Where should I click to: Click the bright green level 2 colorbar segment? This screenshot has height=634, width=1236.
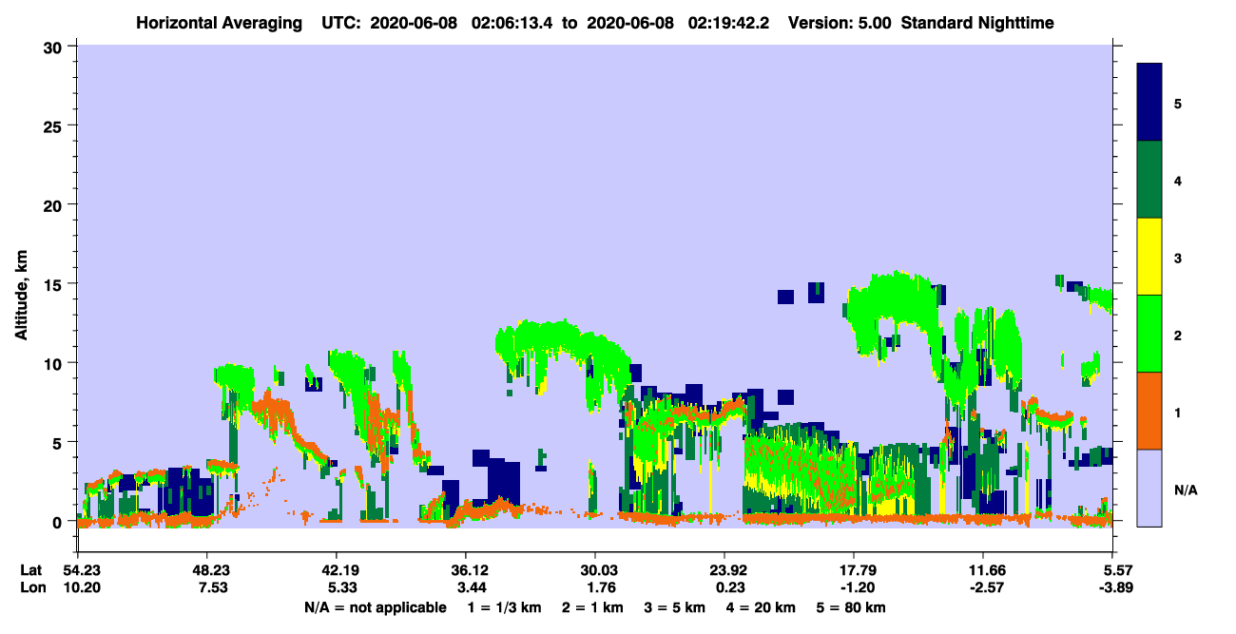(1149, 334)
